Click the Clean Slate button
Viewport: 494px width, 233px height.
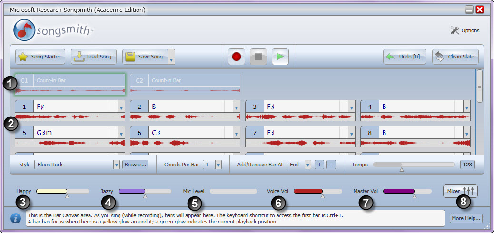point(455,57)
